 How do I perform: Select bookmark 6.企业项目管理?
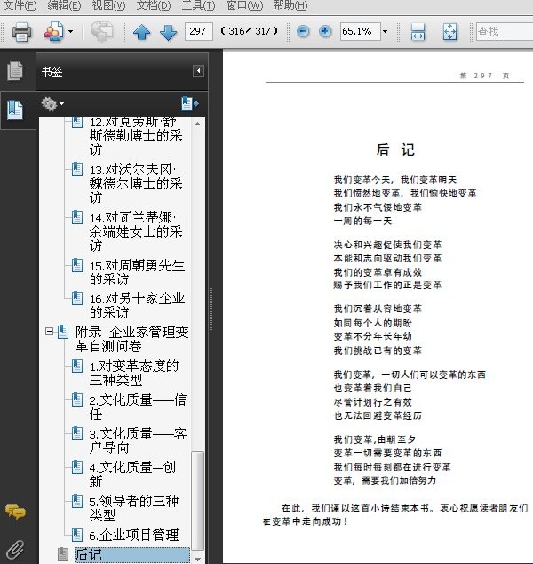[133, 535]
